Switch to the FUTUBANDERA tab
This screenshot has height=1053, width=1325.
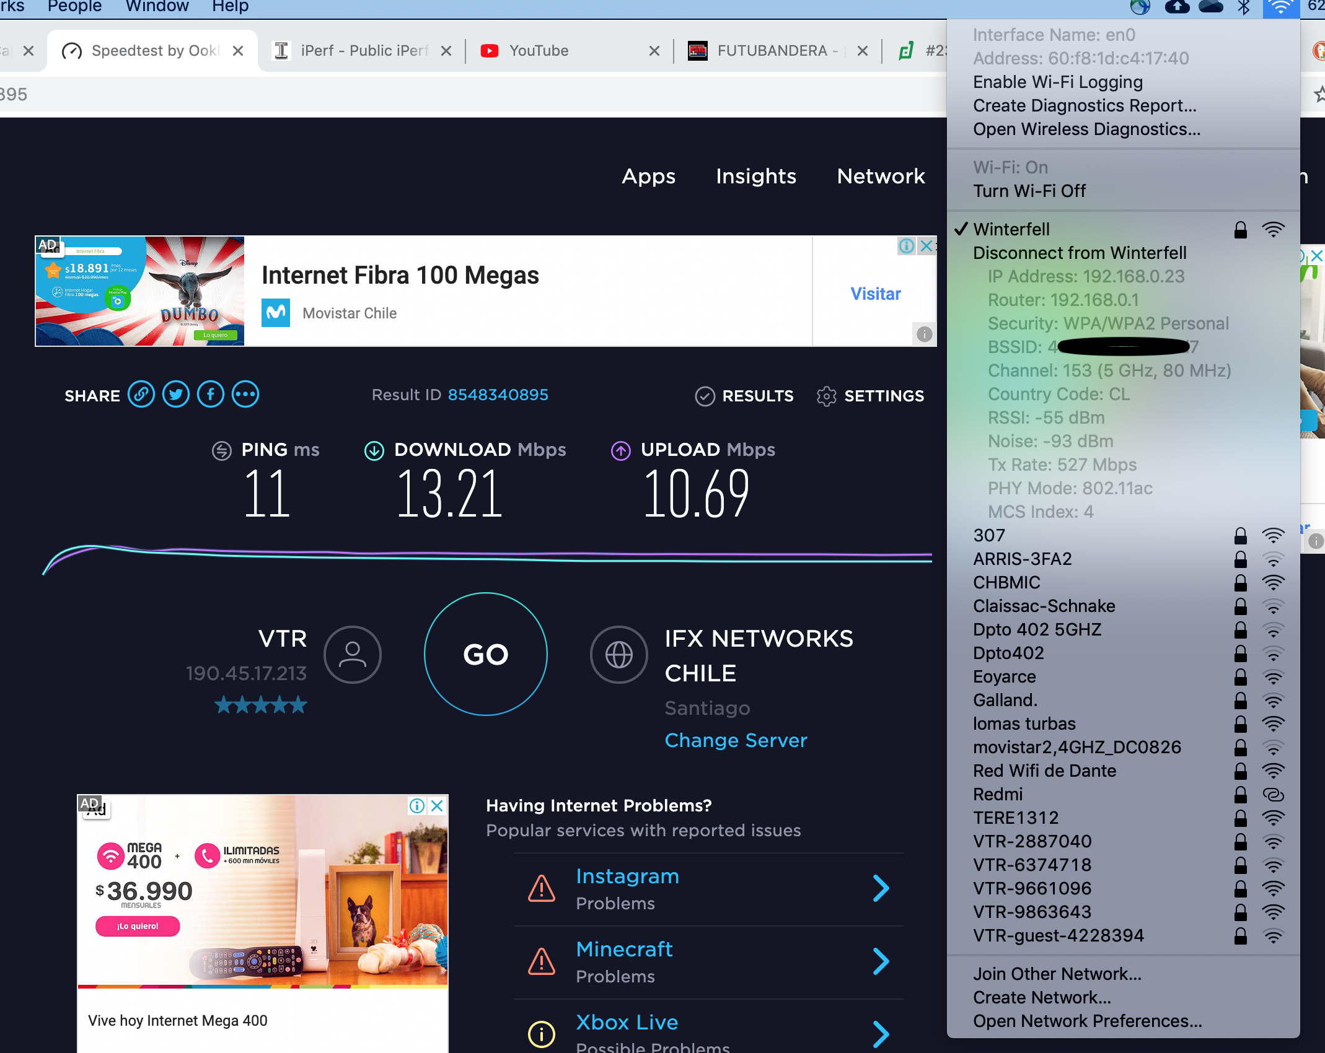777,51
